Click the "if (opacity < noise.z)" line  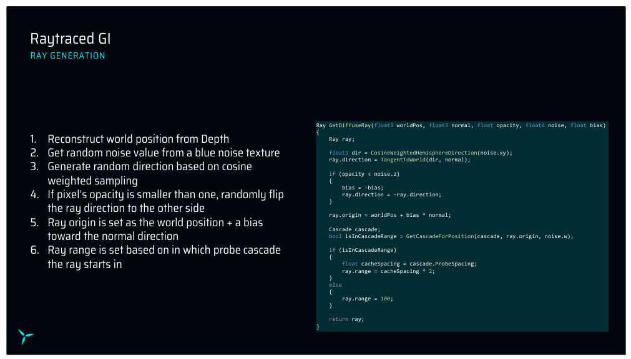tap(364, 174)
